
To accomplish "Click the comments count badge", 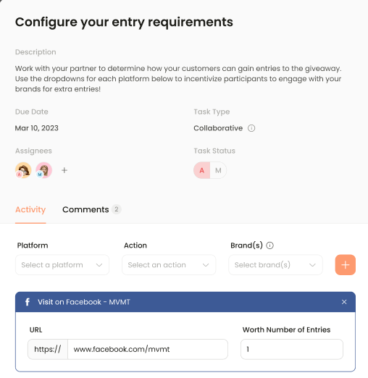I will (x=117, y=209).
